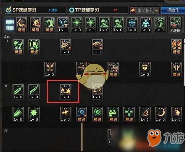Select the crescent slash skill at Lv 0
Image resolution: width=185 pixels, height=152 pixels.
(x=161, y=114)
